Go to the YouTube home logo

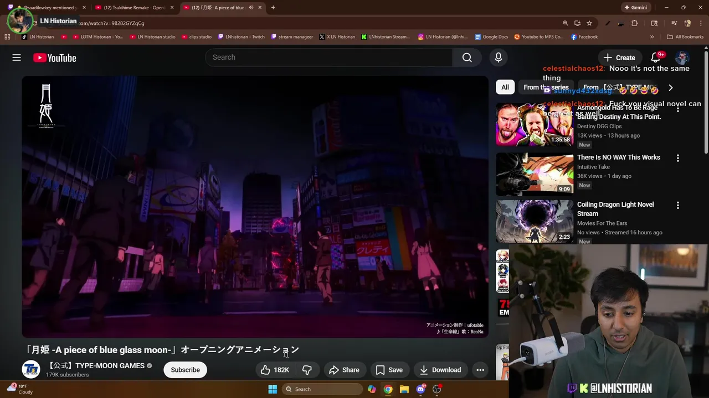54,57
